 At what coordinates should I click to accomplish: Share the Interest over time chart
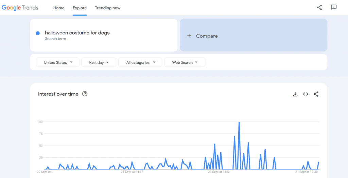tap(316, 94)
